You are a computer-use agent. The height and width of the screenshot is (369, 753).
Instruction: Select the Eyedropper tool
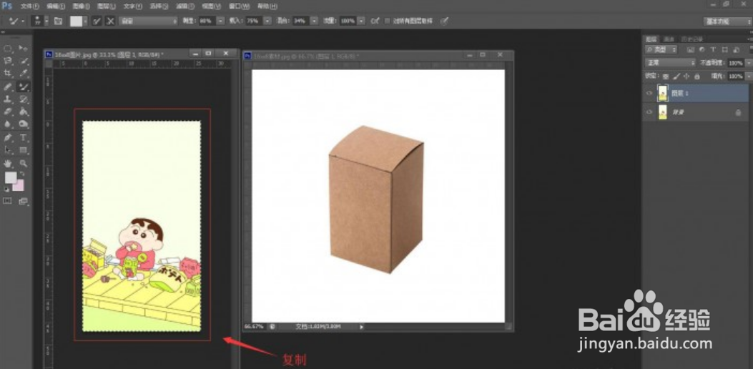click(23, 74)
